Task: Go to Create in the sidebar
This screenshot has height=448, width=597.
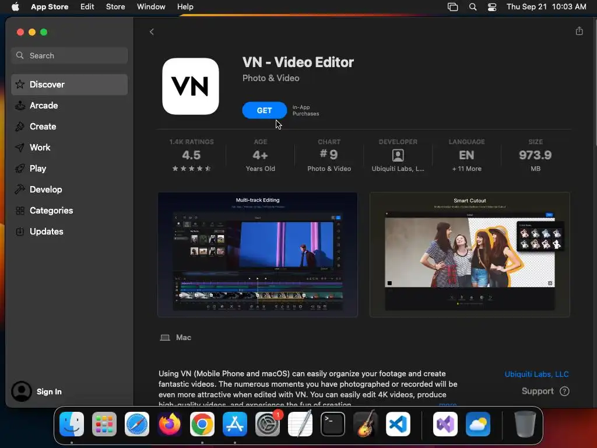Action: coord(69,127)
